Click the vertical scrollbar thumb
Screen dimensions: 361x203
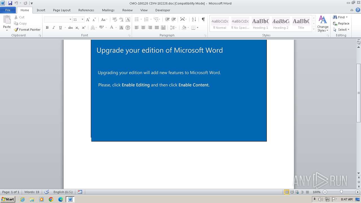(359, 93)
